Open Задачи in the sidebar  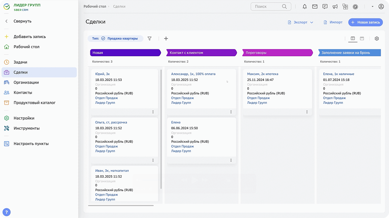20,62
